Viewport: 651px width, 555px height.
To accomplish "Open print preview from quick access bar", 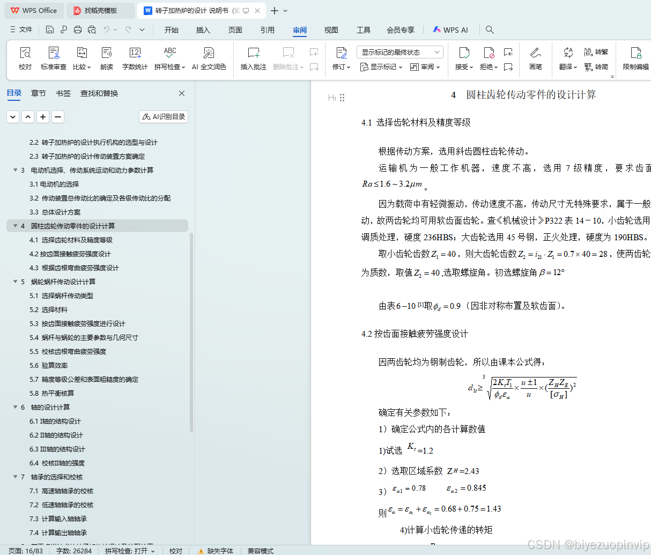I will pyautogui.click(x=92, y=29).
